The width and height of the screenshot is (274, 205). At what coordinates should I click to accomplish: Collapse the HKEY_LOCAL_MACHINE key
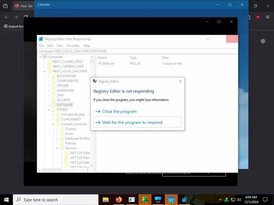pos(45,71)
